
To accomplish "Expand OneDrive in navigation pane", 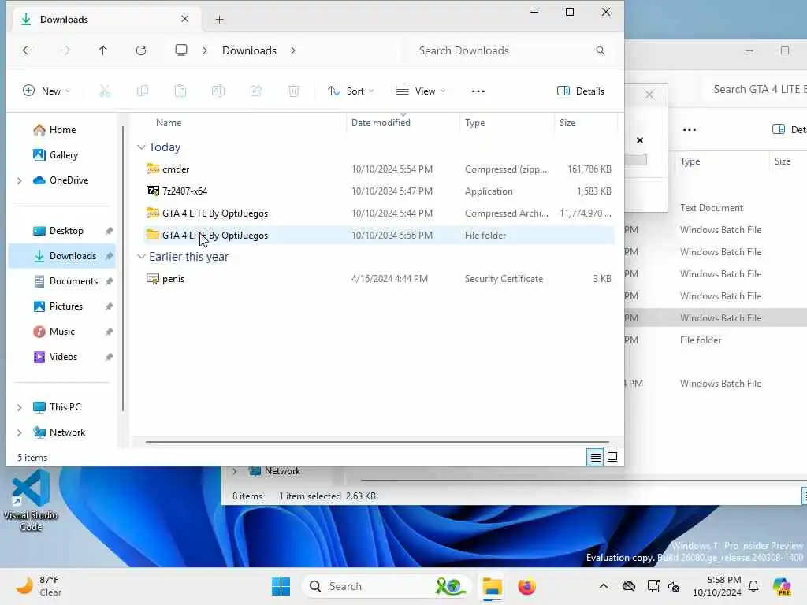I will point(20,180).
